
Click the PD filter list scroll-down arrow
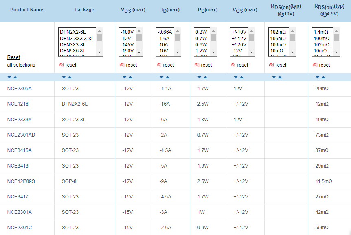(213, 52)
